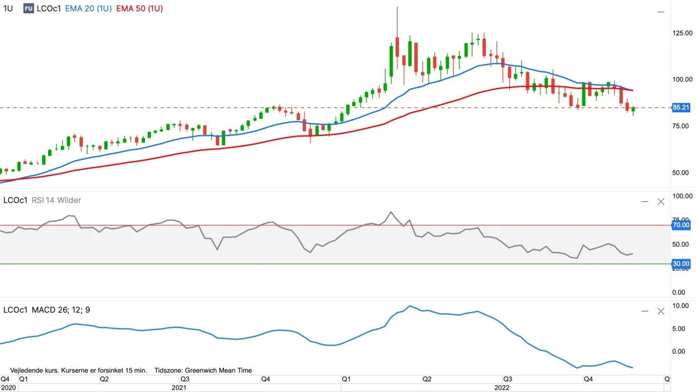The width and height of the screenshot is (696, 392).
Task: Click the RSI 14 Wilder indicator title
Action: click(x=56, y=200)
